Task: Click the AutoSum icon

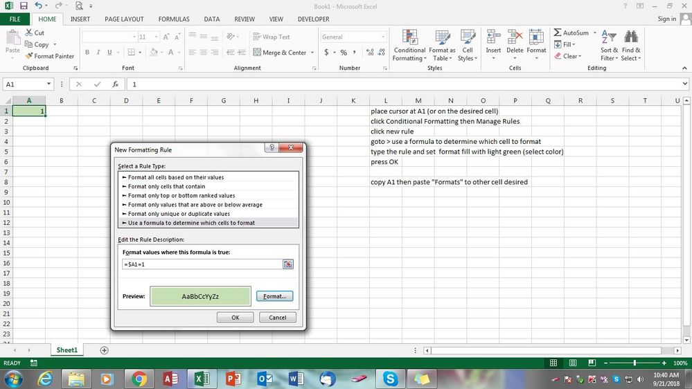Action: coord(558,33)
